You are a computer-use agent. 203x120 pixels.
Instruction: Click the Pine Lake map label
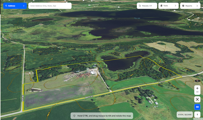point(137,18)
